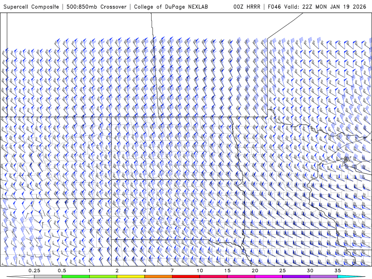
Task: Click the colorbar label 30
Action: pos(310,271)
